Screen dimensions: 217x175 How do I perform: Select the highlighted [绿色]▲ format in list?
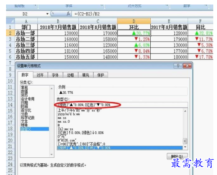(x=120, y=148)
